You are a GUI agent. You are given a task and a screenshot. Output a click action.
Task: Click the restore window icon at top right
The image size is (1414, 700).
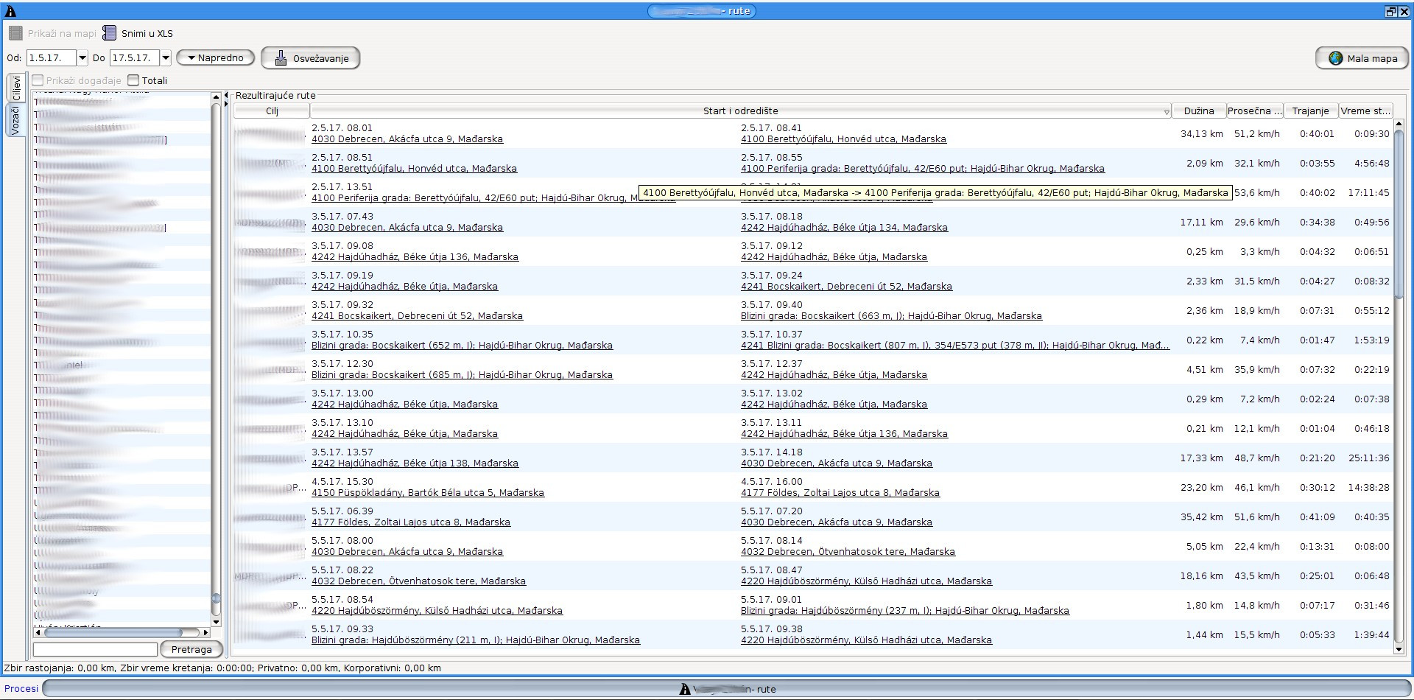tap(1390, 11)
